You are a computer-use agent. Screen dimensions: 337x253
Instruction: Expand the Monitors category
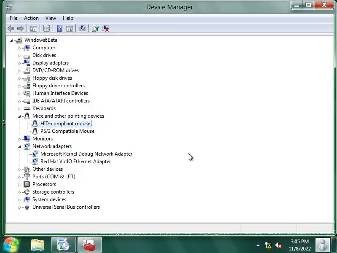coord(19,139)
